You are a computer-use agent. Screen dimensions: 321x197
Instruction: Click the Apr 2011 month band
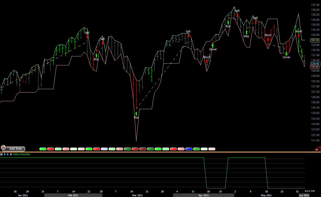(x=204, y=195)
